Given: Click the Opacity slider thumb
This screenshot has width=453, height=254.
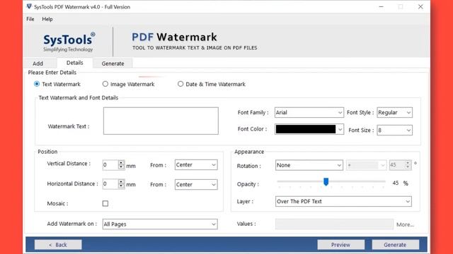Looking at the screenshot, I should tap(326, 182).
